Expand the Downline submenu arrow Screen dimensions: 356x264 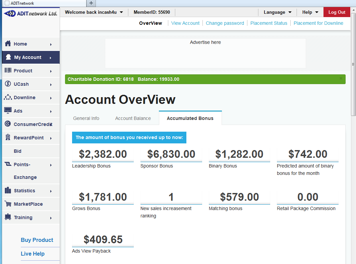point(51,98)
